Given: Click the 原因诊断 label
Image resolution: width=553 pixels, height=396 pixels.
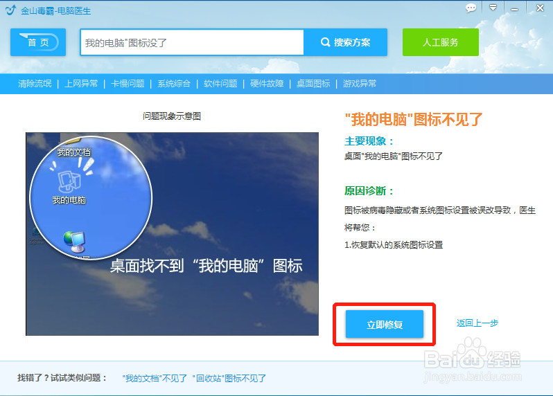Looking at the screenshot, I should (369, 191).
